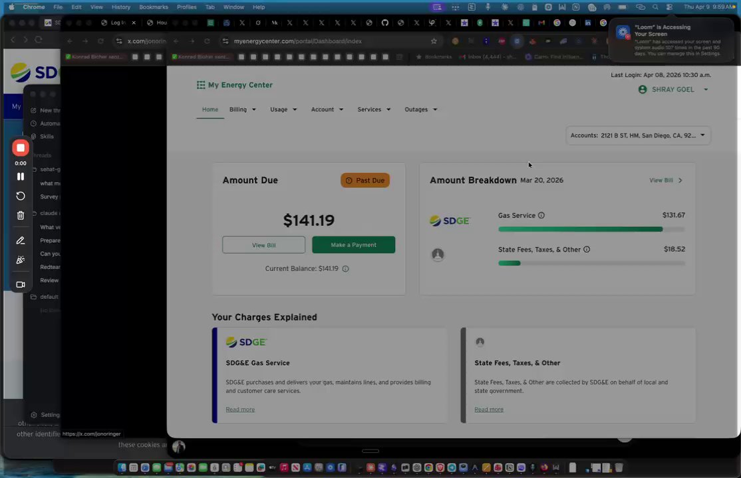This screenshot has width=741, height=478.
Task: Open Settings in the left sidebar window
Action: (x=45, y=415)
